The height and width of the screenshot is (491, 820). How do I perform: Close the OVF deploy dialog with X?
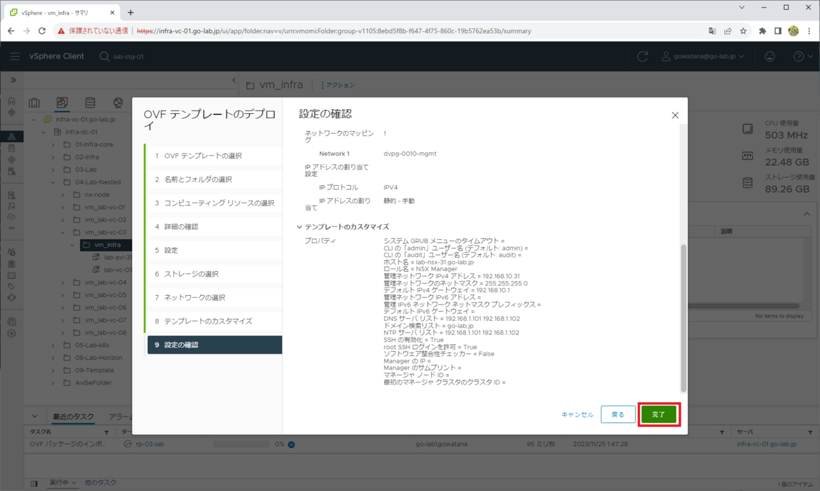click(x=675, y=115)
